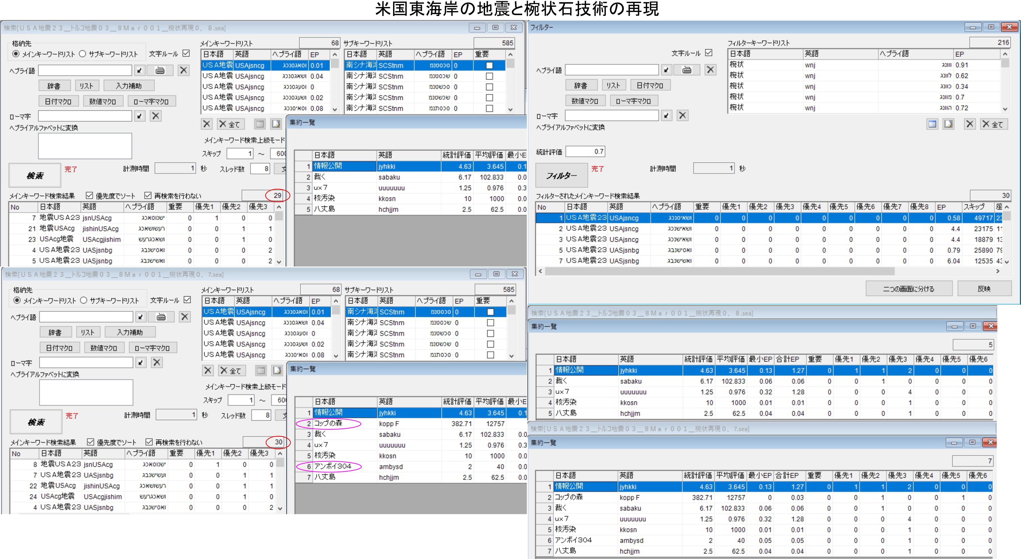Click X 全て button in Filter window

pos(994,124)
